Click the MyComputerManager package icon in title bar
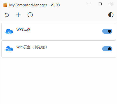 [x=5, y=5]
